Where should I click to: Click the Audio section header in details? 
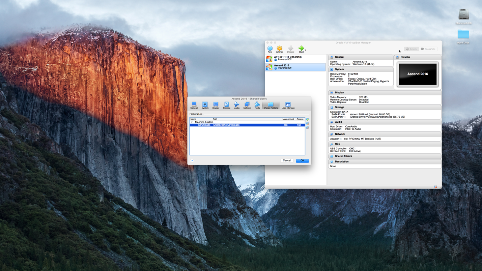coord(385,122)
